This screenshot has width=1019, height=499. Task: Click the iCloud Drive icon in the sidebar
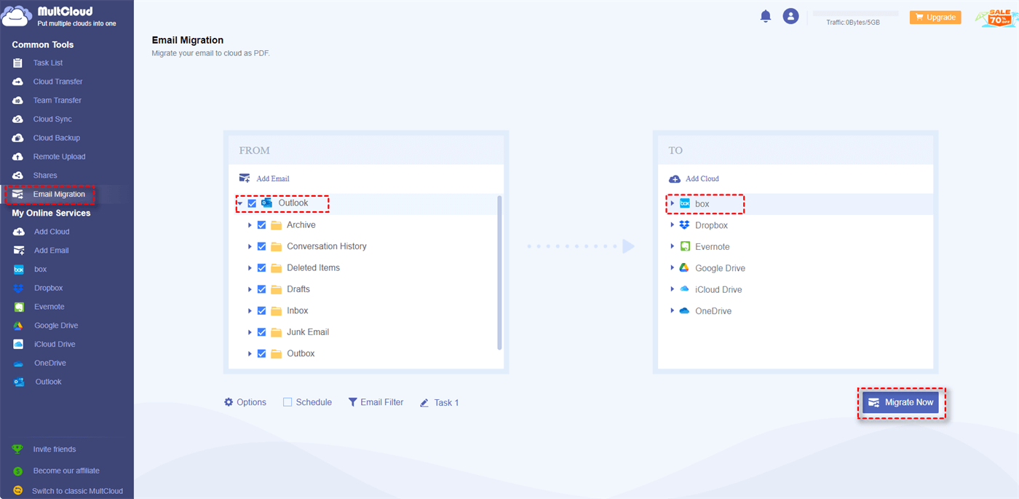coord(19,345)
